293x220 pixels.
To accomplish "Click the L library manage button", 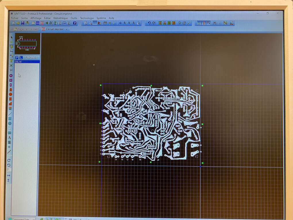I will [x=21, y=58].
